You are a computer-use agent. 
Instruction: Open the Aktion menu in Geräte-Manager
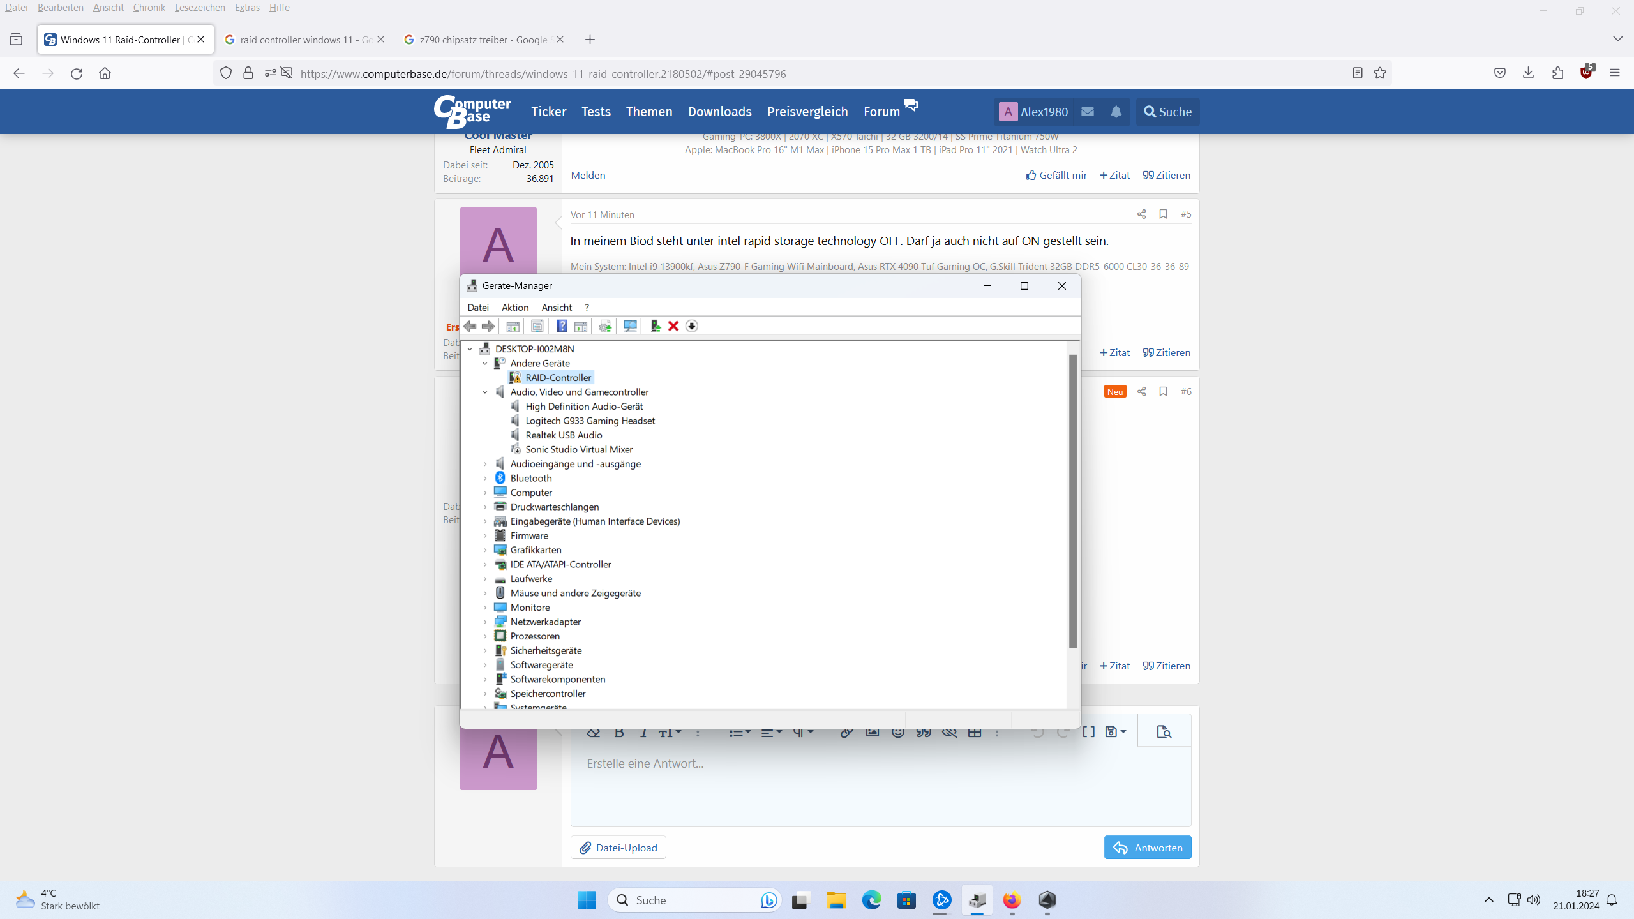tap(514, 308)
